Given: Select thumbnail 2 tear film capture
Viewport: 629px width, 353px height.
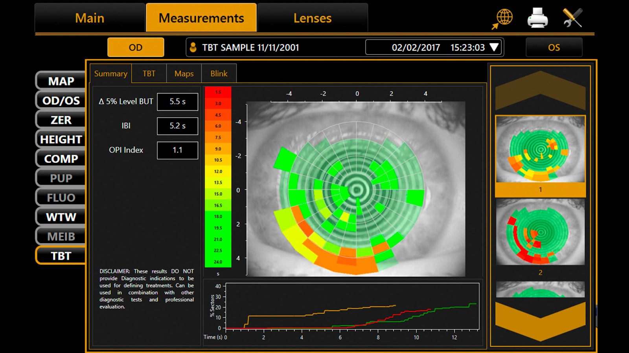Looking at the screenshot, I should click(540, 232).
